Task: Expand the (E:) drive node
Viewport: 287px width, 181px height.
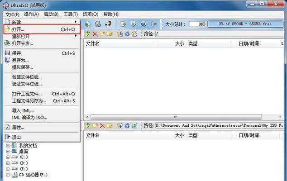Action: coord(8,169)
